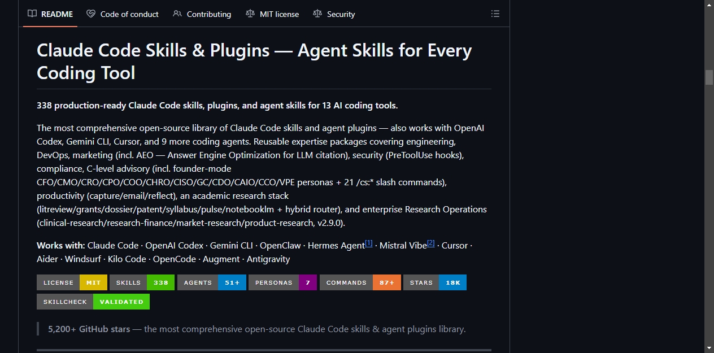The height and width of the screenshot is (353, 714).
Task: Click the main README heading text
Action: pos(254,62)
